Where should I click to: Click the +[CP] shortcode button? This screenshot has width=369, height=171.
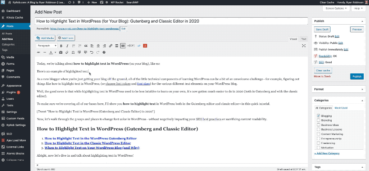131,46
